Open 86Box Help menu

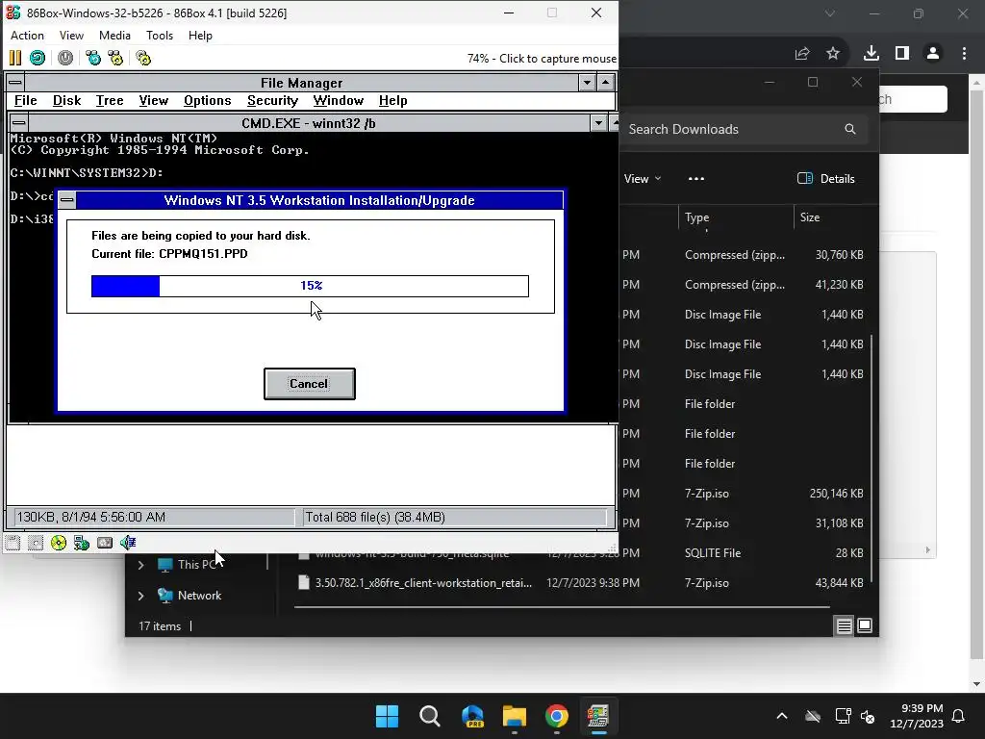click(200, 36)
